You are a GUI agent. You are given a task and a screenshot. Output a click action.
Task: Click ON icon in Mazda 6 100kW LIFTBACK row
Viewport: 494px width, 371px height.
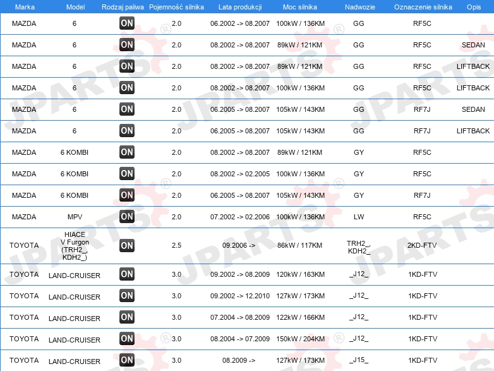click(x=127, y=88)
